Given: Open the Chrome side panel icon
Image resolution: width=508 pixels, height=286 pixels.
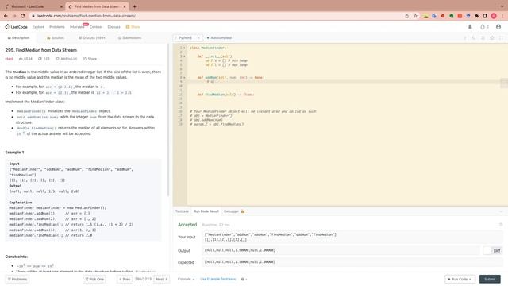Looking at the screenshot, I should (x=485, y=16).
